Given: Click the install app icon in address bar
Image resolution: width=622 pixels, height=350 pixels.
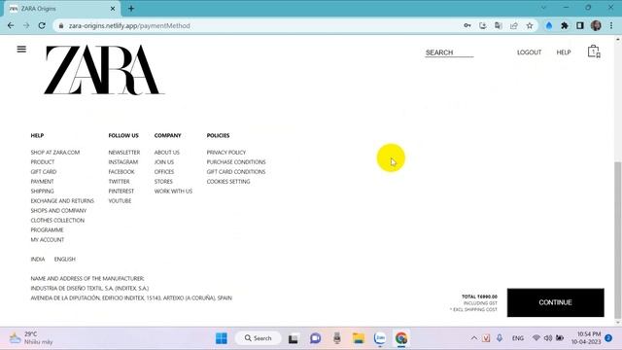Looking at the screenshot, I should coord(483,26).
